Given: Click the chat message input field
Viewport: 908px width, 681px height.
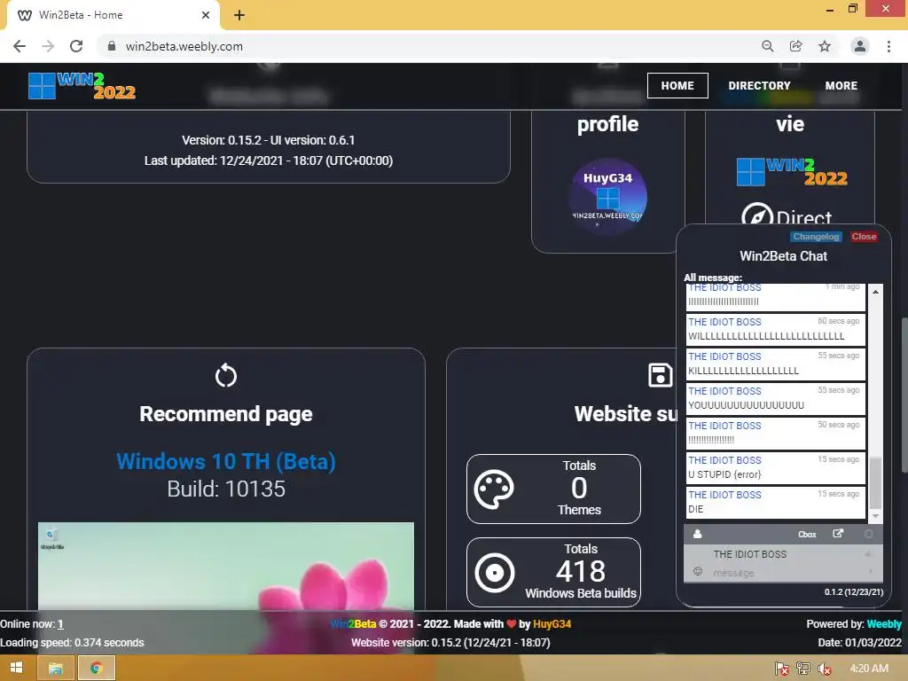Looking at the screenshot, I should point(784,573).
